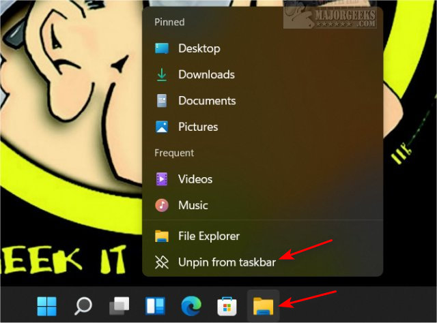Viewport: 437px width, 323px height.
Task: Open the Windows Start menu
Action: pyautogui.click(x=47, y=306)
